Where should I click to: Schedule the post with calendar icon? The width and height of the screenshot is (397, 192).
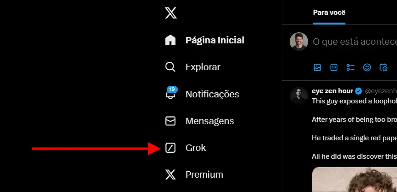[x=383, y=67]
